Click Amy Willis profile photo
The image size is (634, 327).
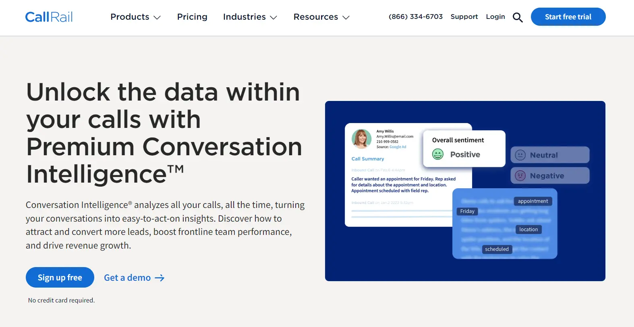click(x=361, y=139)
